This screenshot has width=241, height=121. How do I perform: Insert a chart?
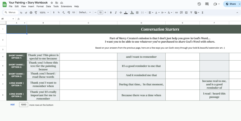pos(186,13)
